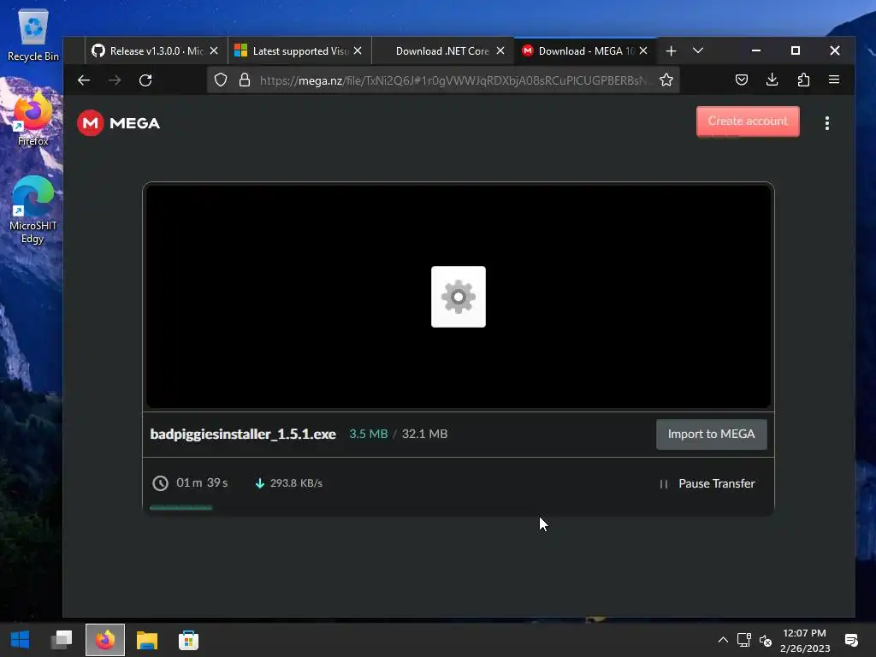Open the MEGA three-dot options menu
Viewport: 876px width, 657px height.
pyautogui.click(x=827, y=123)
